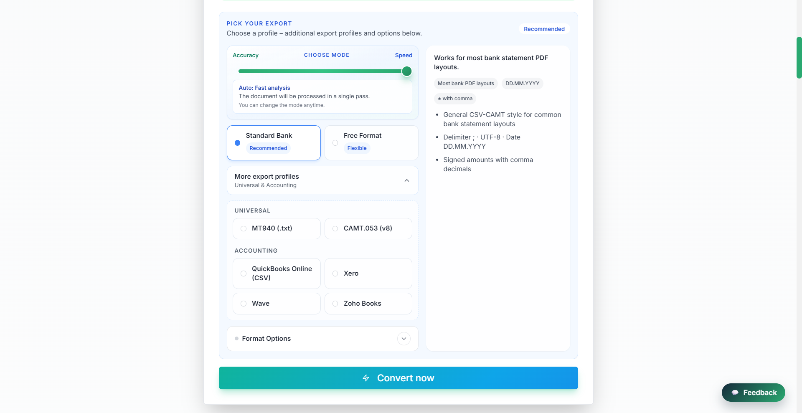The image size is (802, 413).
Task: Click the chevron-up icon in More export profiles
Action: click(x=406, y=180)
